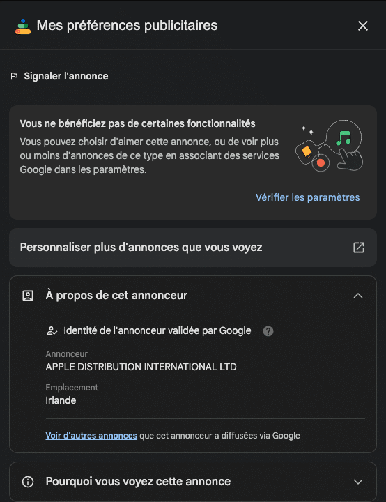Viewport: 386px width, 502px height.
Task: Click the flag icon next to Signaler l'annonce
Action: [14, 76]
